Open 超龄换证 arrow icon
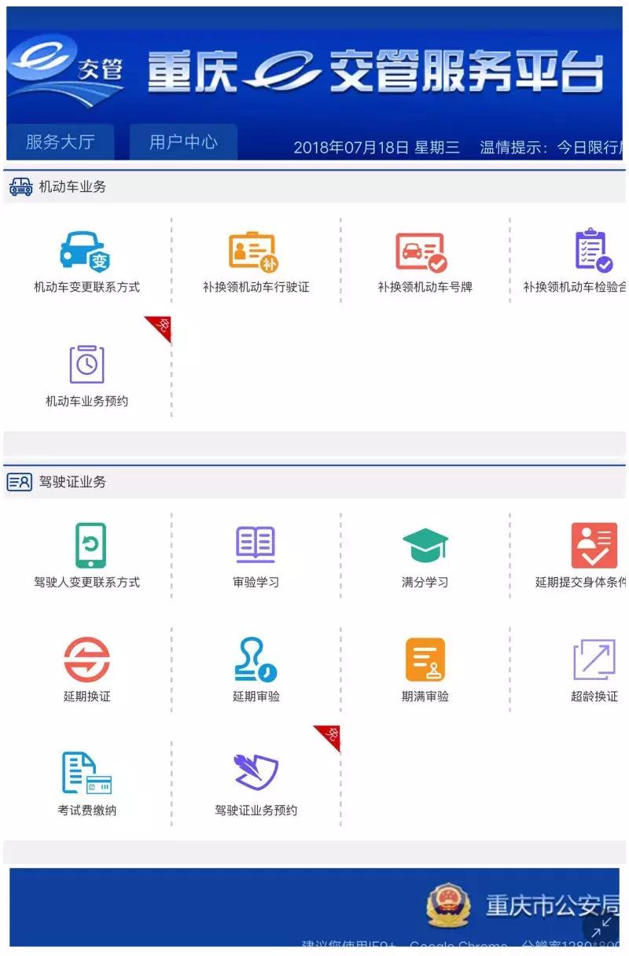 pyautogui.click(x=594, y=659)
